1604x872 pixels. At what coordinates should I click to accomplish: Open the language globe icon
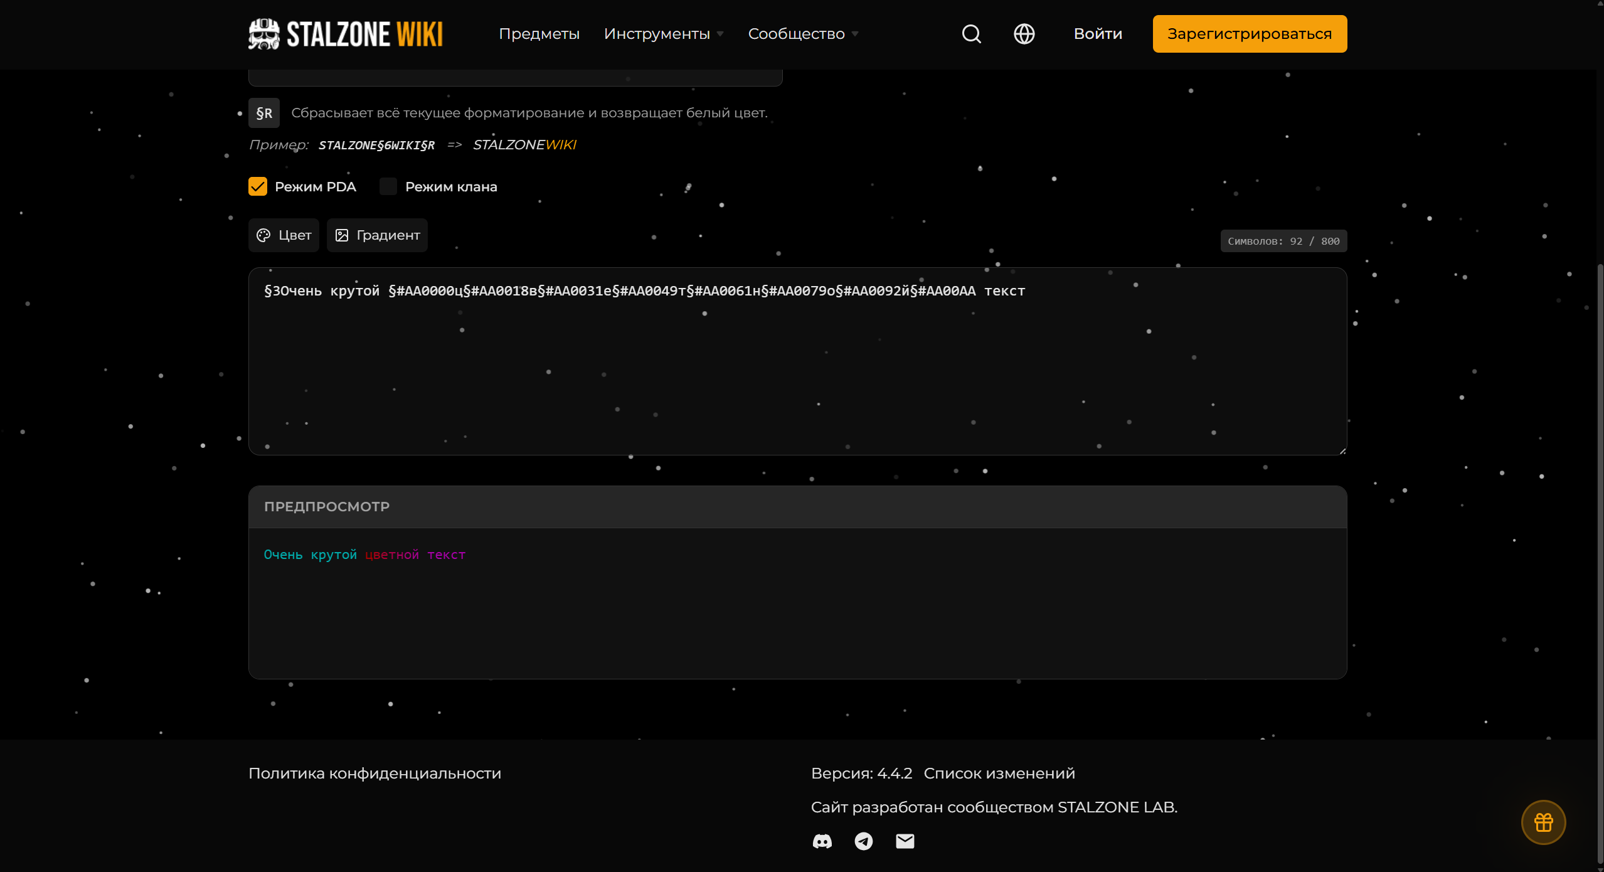[x=1024, y=34]
